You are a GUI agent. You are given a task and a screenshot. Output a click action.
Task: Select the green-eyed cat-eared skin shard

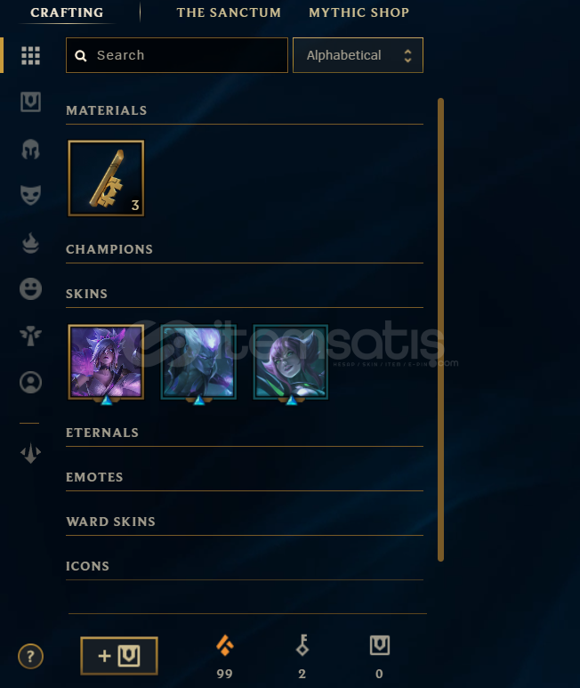tap(291, 362)
